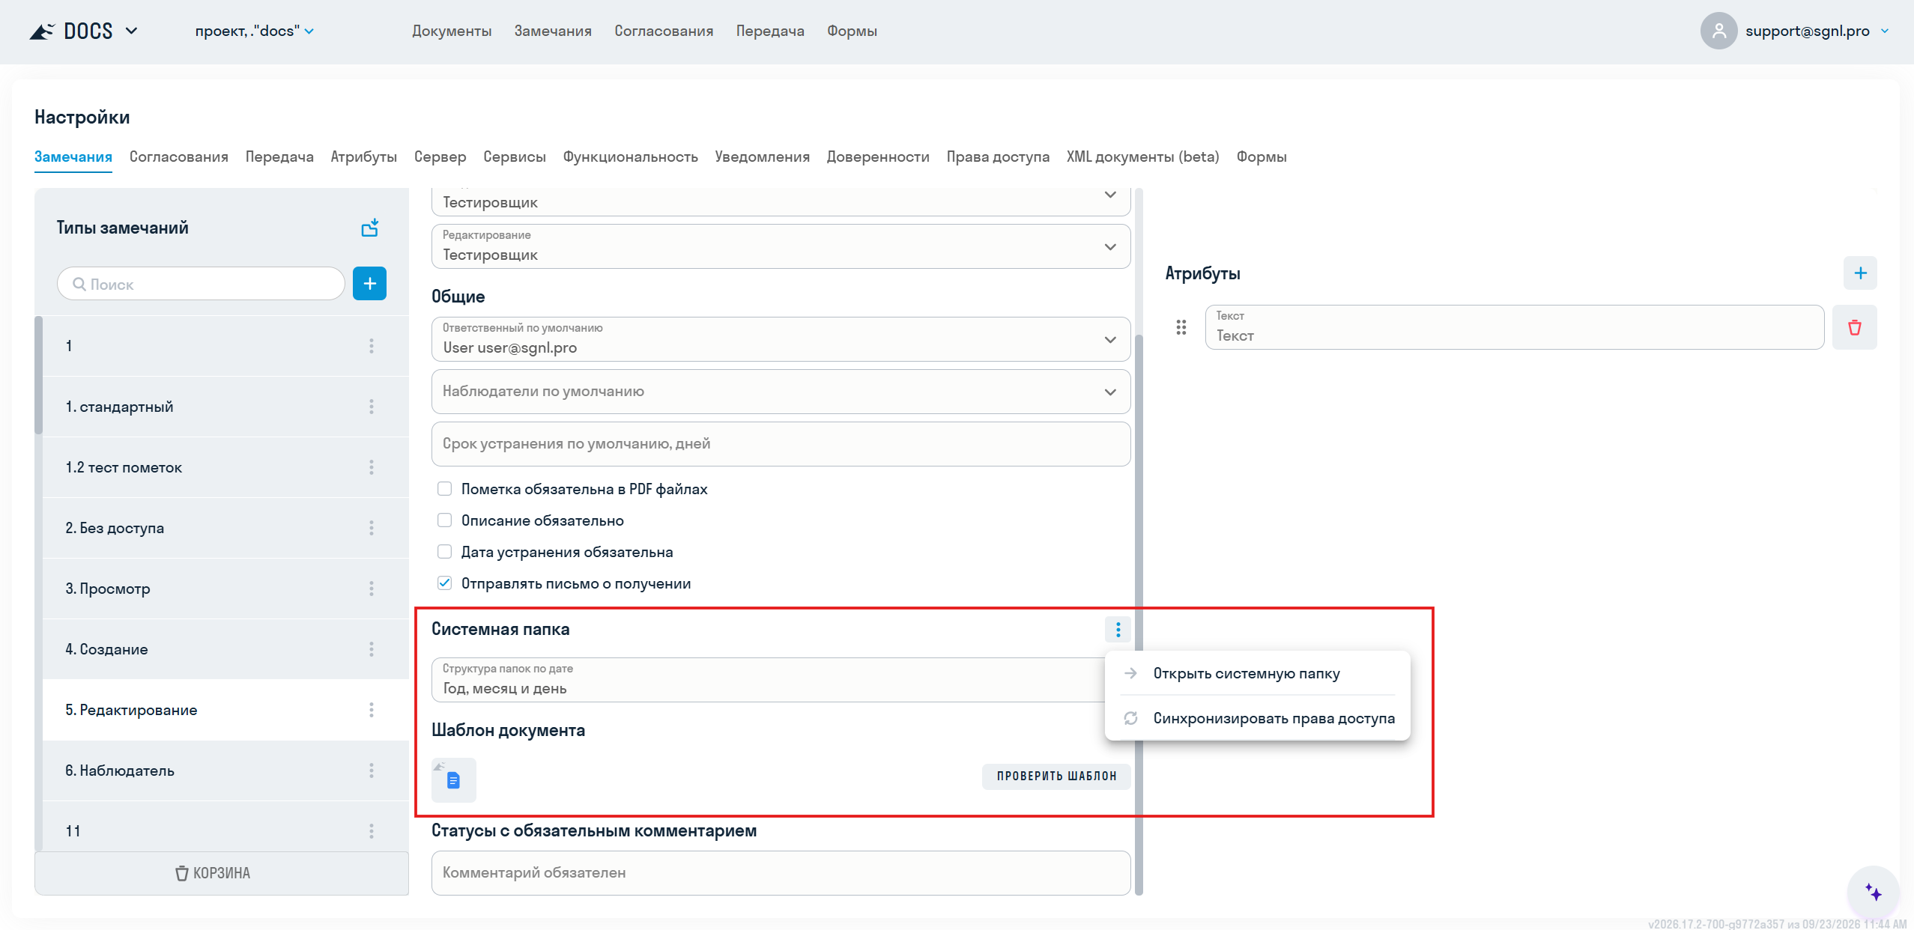The width and height of the screenshot is (1914, 930).
Task: Open options menu for '2. Без доступа' row
Action: tap(372, 528)
